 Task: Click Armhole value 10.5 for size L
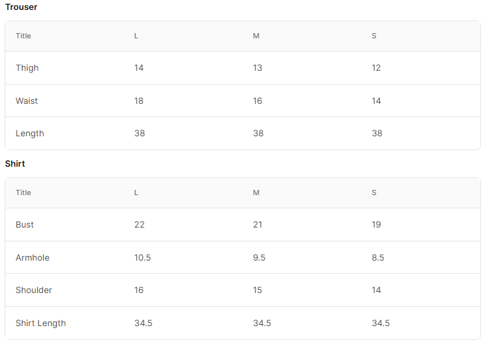click(142, 257)
